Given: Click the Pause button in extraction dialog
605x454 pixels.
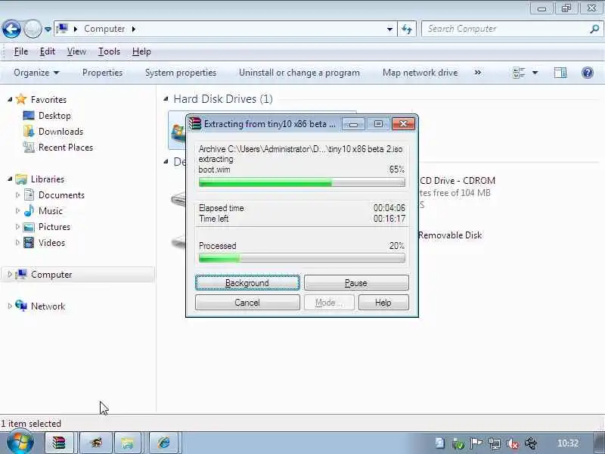Looking at the screenshot, I should pyautogui.click(x=356, y=282).
